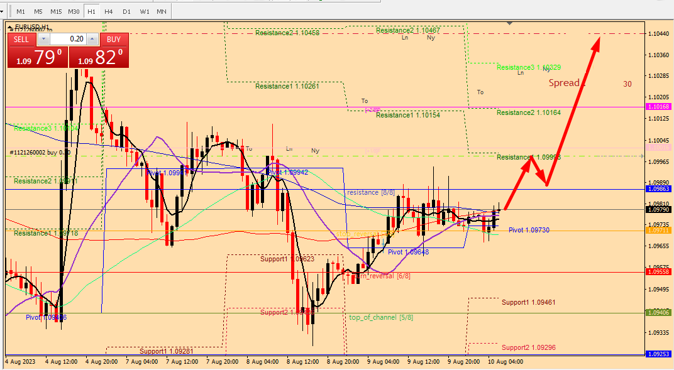Click the top_of_channel [5/8] label
This screenshot has height=370, width=674.
[381, 318]
